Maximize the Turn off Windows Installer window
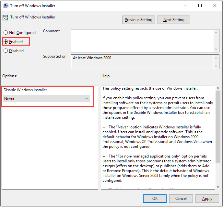Image resolution: width=223 pixels, height=207 pixels. 200,5
